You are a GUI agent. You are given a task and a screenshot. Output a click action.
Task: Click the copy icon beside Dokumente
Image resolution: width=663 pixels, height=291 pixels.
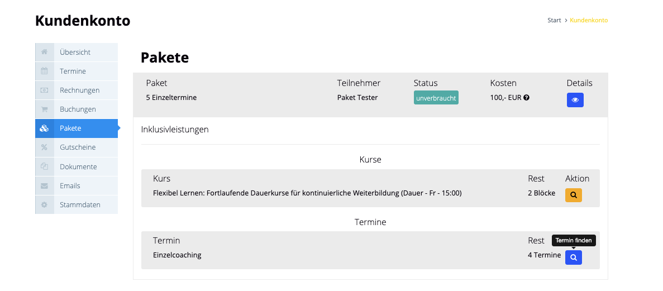(44, 166)
